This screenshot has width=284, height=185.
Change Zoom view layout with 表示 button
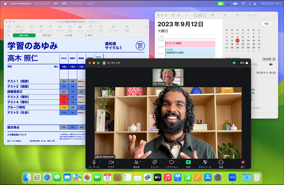pos(244,63)
